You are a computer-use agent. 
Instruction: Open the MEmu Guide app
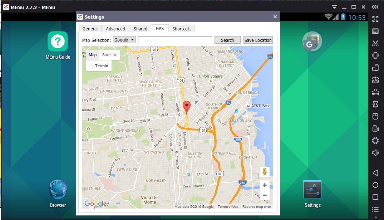(x=58, y=45)
